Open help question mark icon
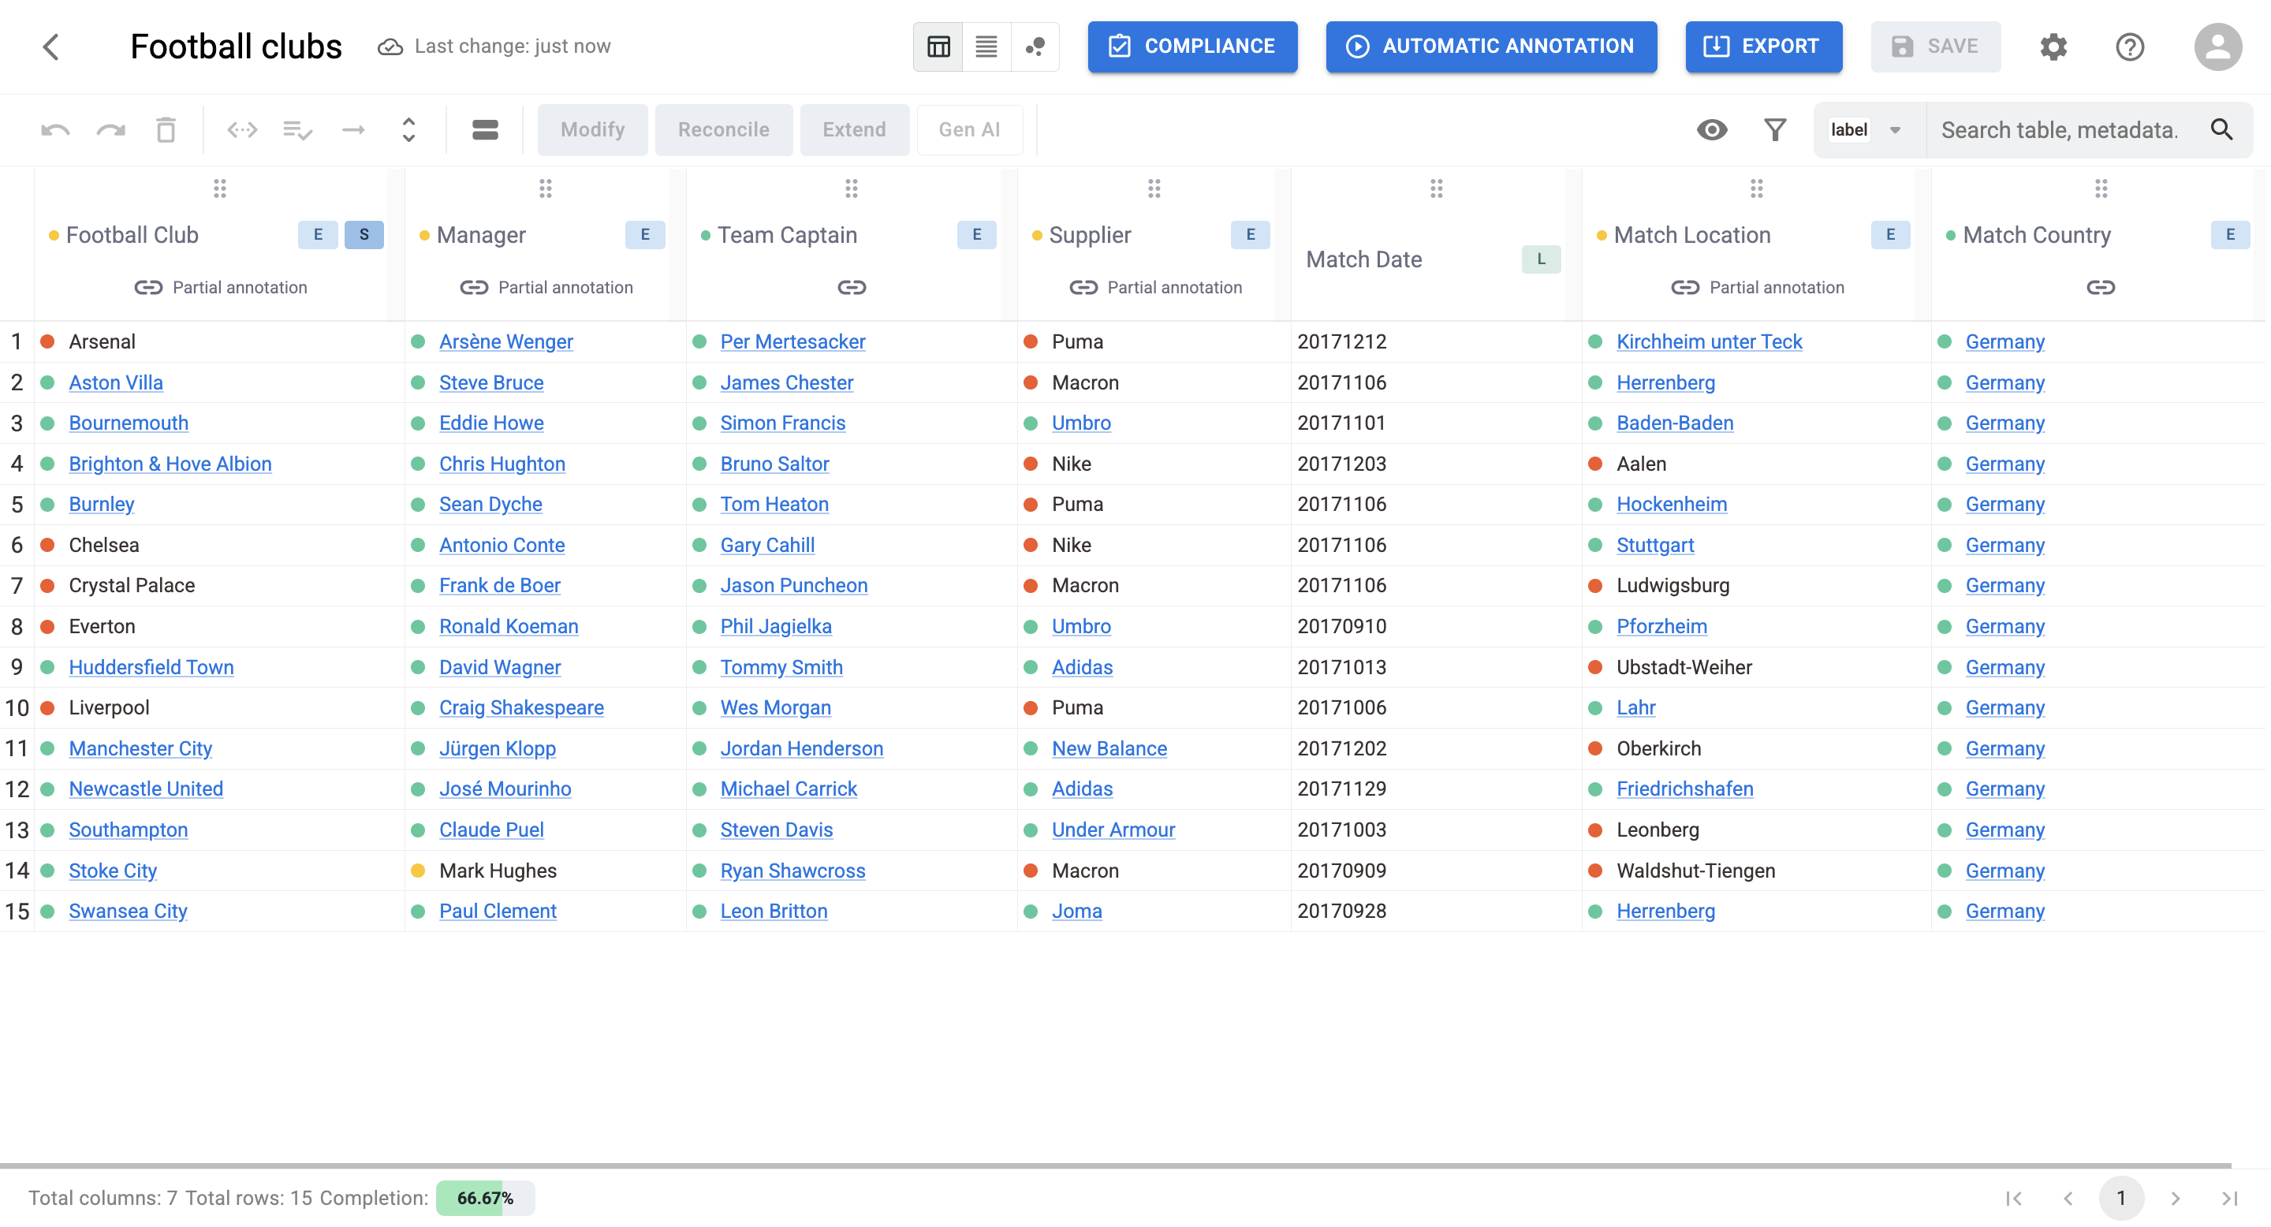Image resolution: width=2271 pixels, height=1227 pixels. click(x=2130, y=47)
